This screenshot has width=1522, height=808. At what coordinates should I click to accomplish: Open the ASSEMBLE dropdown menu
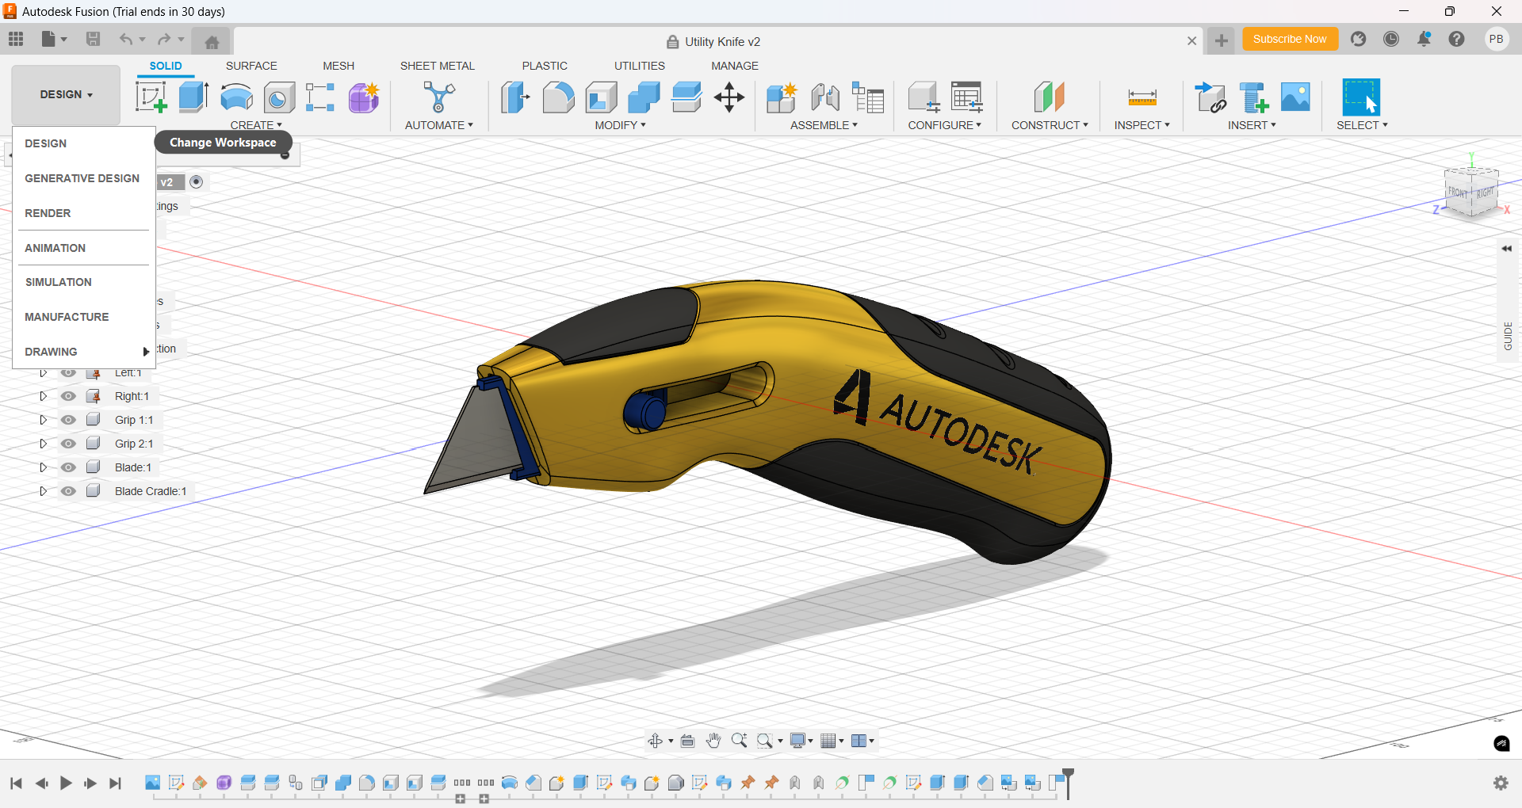point(824,125)
